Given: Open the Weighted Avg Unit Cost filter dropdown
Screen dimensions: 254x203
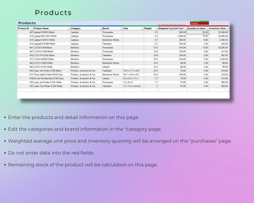Looking at the screenshot, I should [185, 29].
